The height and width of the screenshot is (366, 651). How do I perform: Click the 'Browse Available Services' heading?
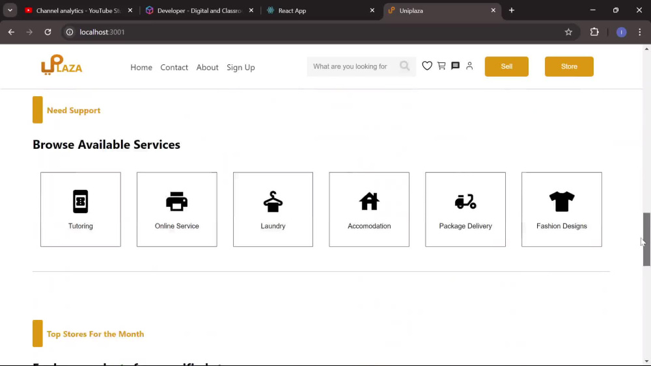pyautogui.click(x=106, y=144)
